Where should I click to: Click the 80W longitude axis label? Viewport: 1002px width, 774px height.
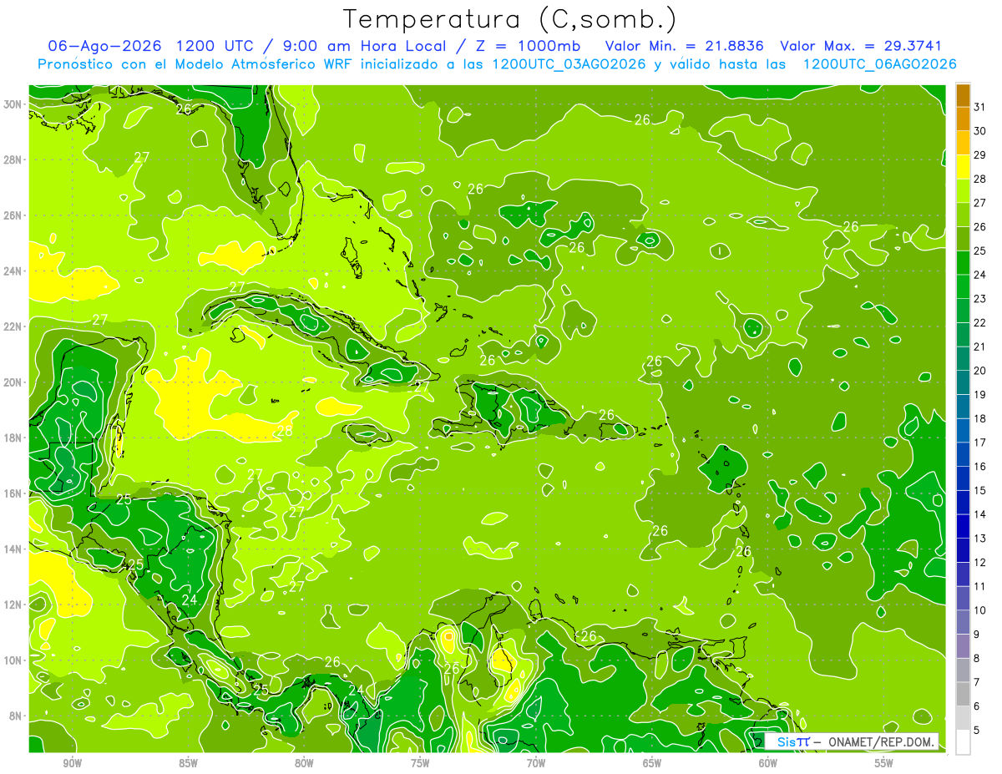[x=304, y=763]
